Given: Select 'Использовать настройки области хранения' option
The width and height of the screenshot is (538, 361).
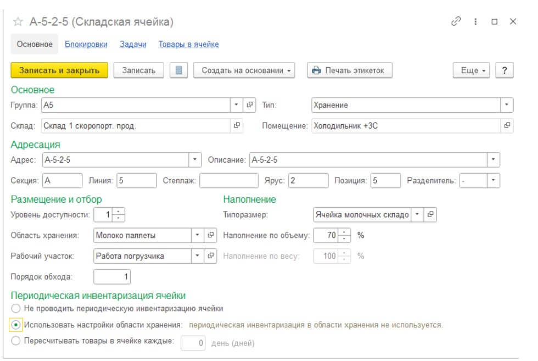Looking at the screenshot, I should tap(16, 325).
